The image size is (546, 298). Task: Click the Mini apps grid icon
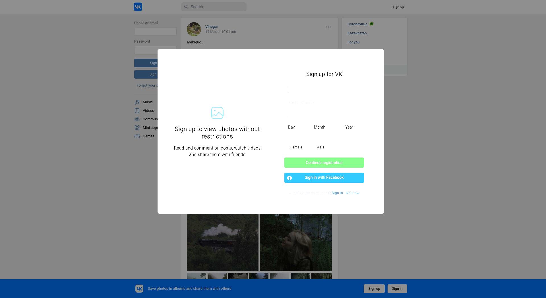tap(137, 128)
